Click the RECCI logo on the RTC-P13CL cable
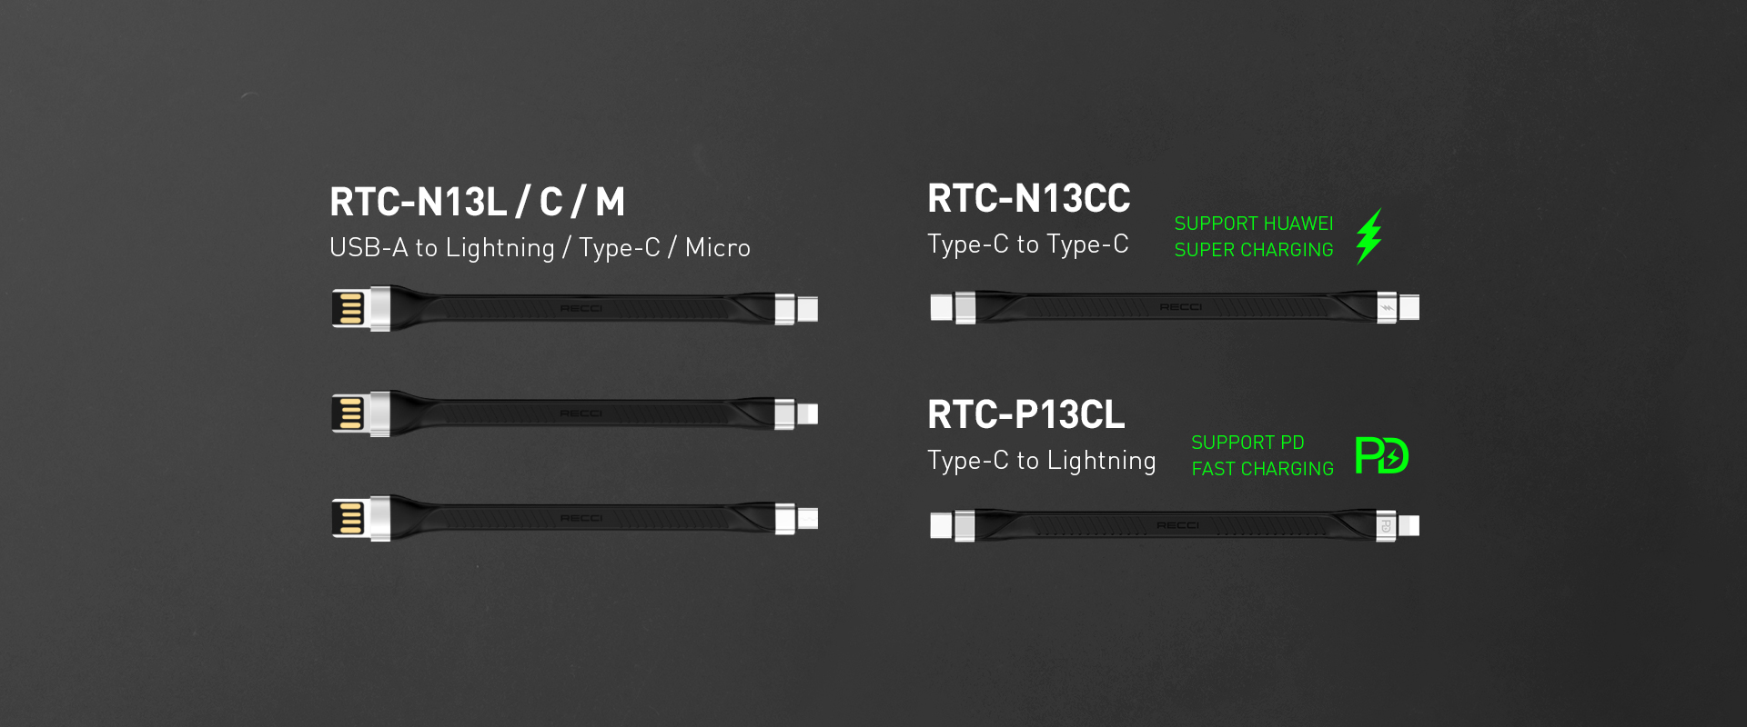1747x727 pixels. (x=1177, y=525)
